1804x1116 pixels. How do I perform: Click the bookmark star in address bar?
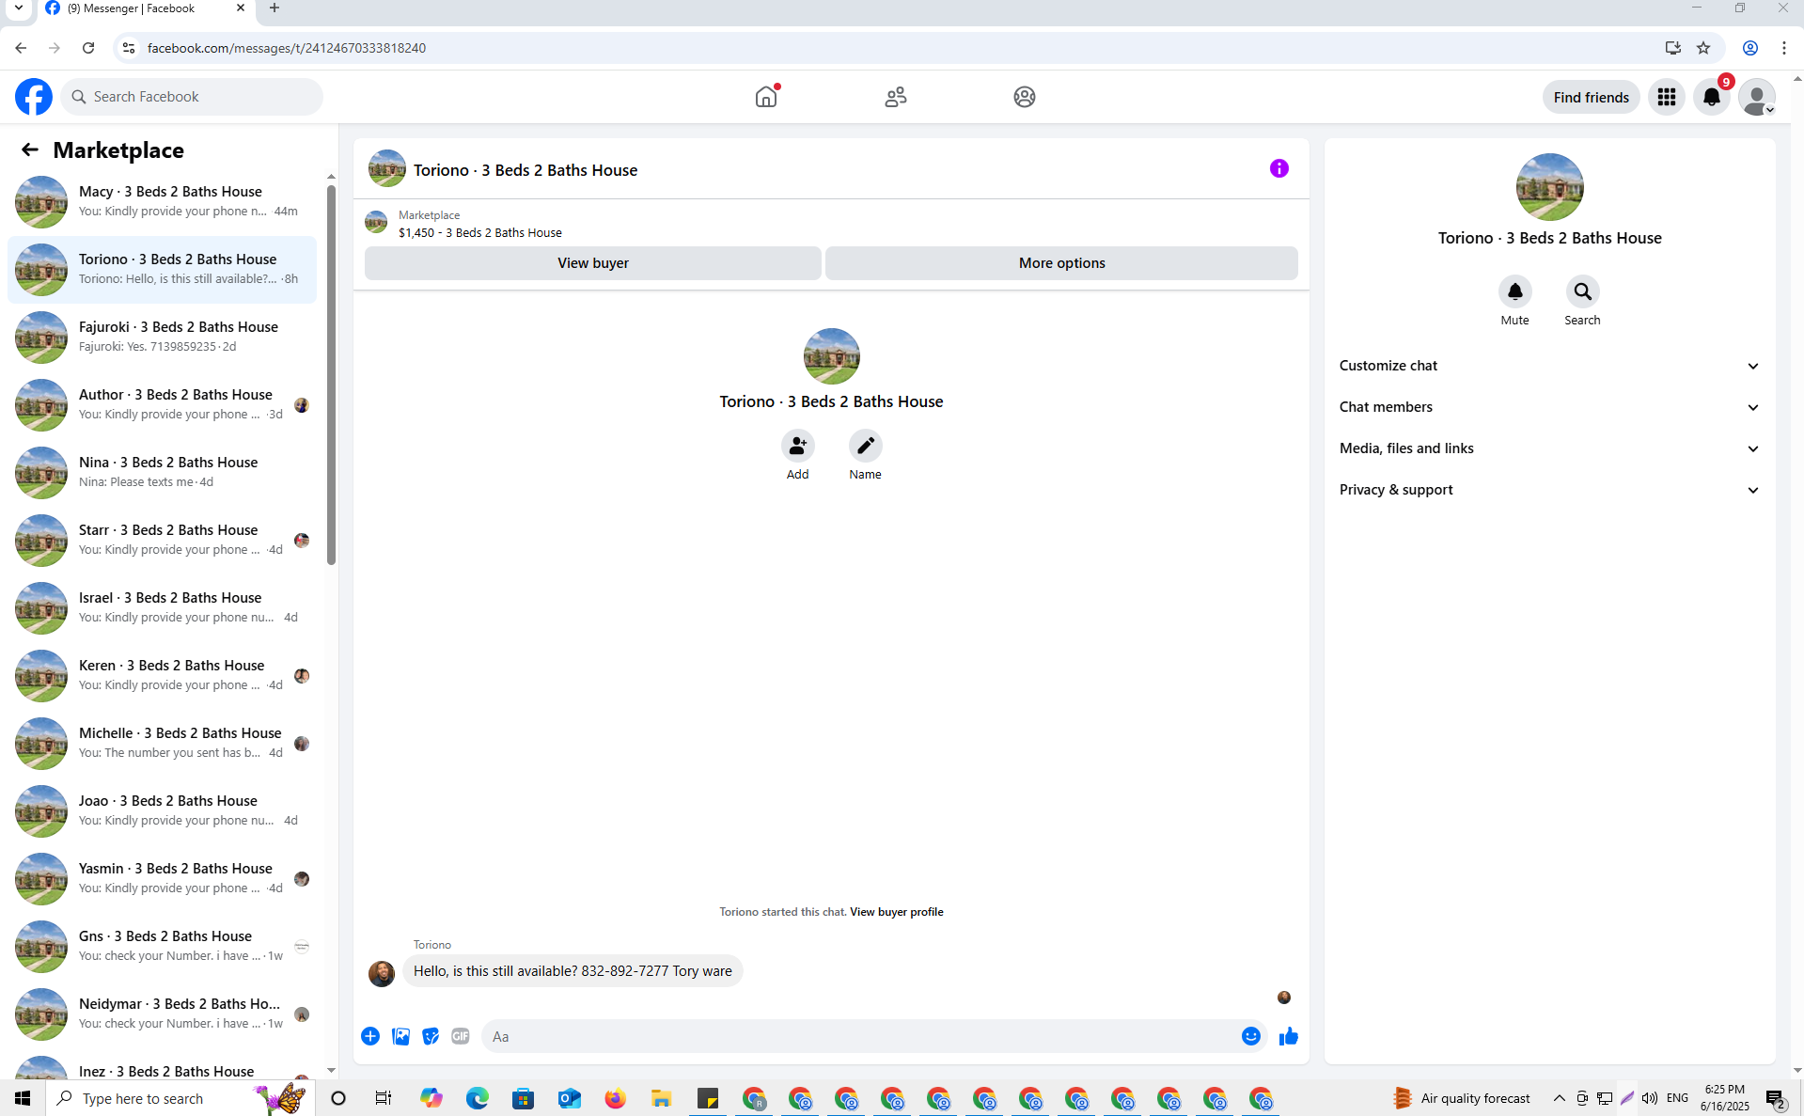coord(1703,48)
